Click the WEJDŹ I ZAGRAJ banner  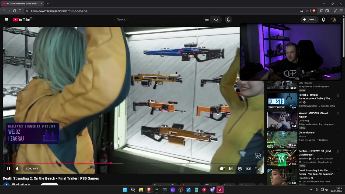point(32,133)
